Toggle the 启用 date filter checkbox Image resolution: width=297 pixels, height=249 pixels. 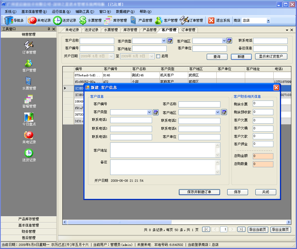(x=158, y=56)
